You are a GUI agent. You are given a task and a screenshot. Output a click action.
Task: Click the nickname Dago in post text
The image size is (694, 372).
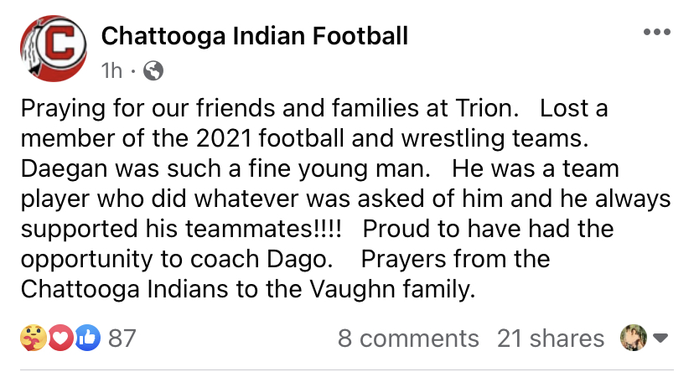click(299, 260)
